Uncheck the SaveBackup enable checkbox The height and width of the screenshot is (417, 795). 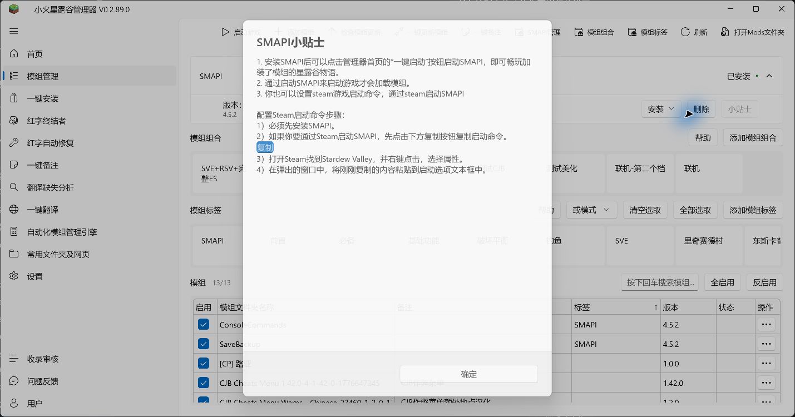point(204,344)
